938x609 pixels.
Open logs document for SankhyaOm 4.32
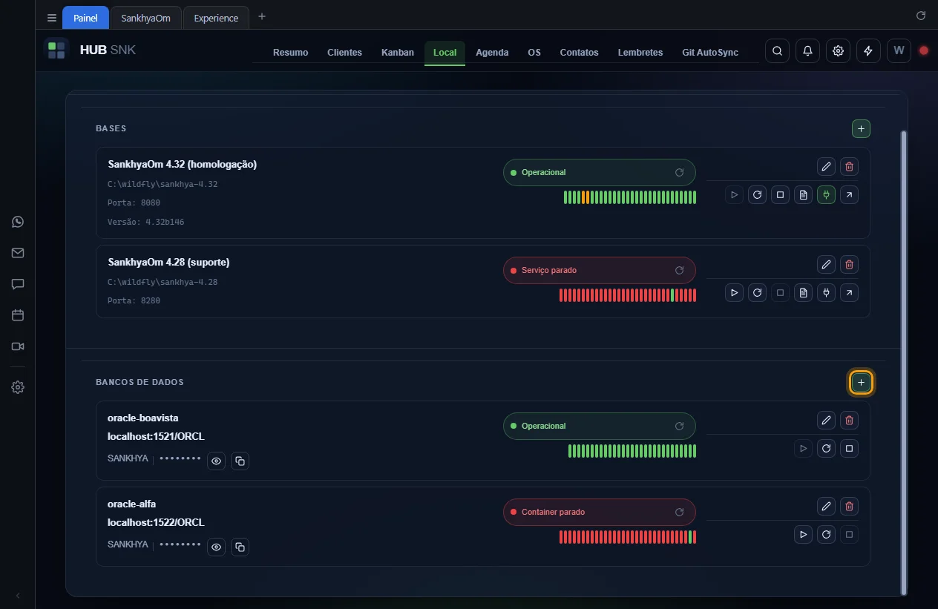pos(803,195)
